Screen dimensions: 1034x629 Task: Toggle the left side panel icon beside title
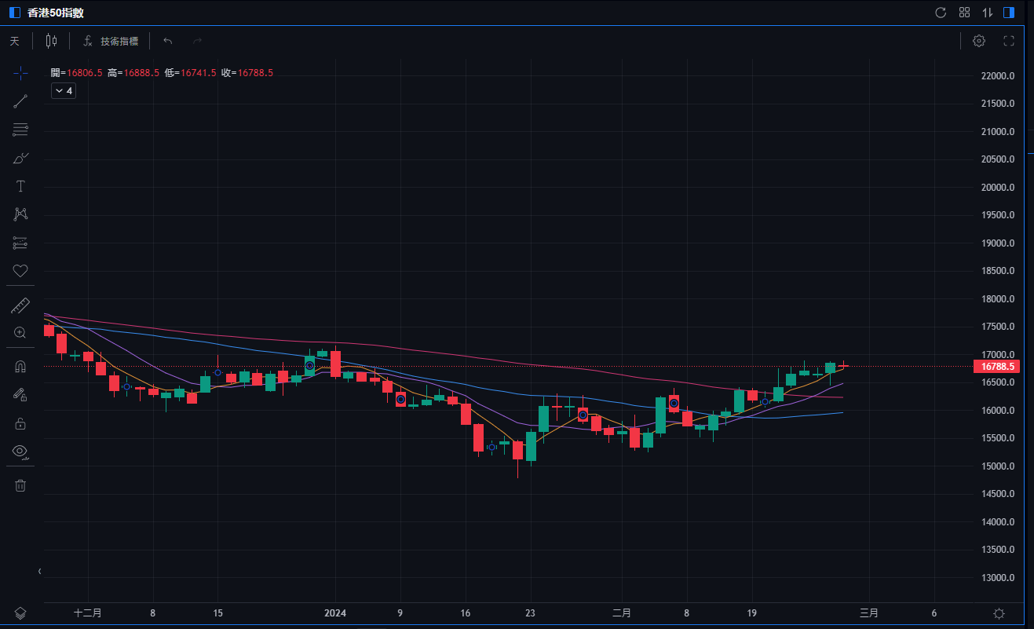click(x=15, y=13)
